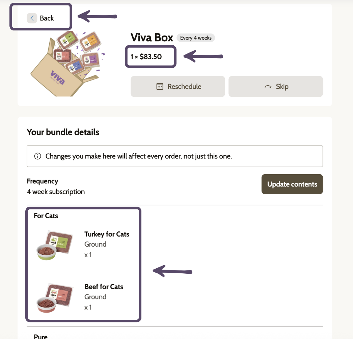Click the curved arrow Skip icon
The height and width of the screenshot is (339, 353).
[x=268, y=87]
